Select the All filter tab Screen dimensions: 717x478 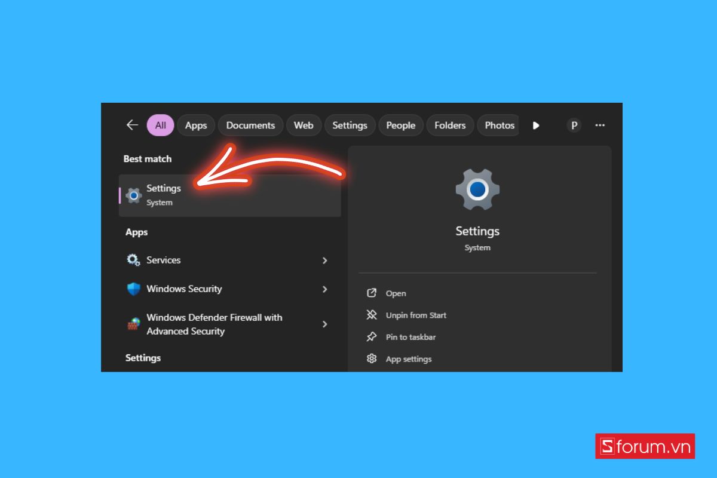(161, 125)
